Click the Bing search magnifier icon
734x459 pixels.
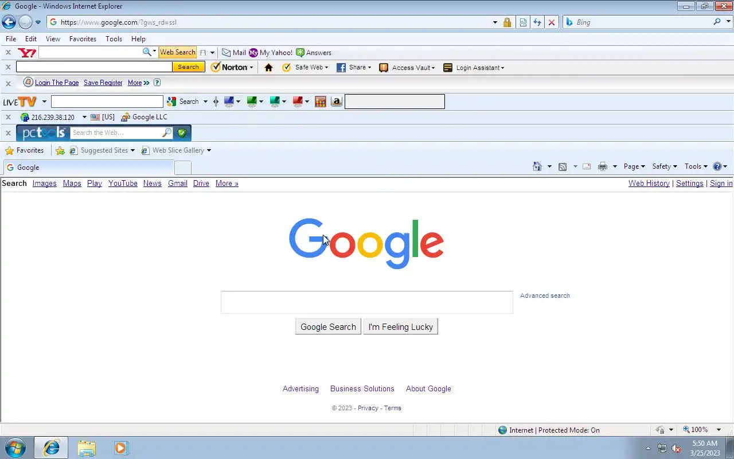pyautogui.click(x=717, y=22)
